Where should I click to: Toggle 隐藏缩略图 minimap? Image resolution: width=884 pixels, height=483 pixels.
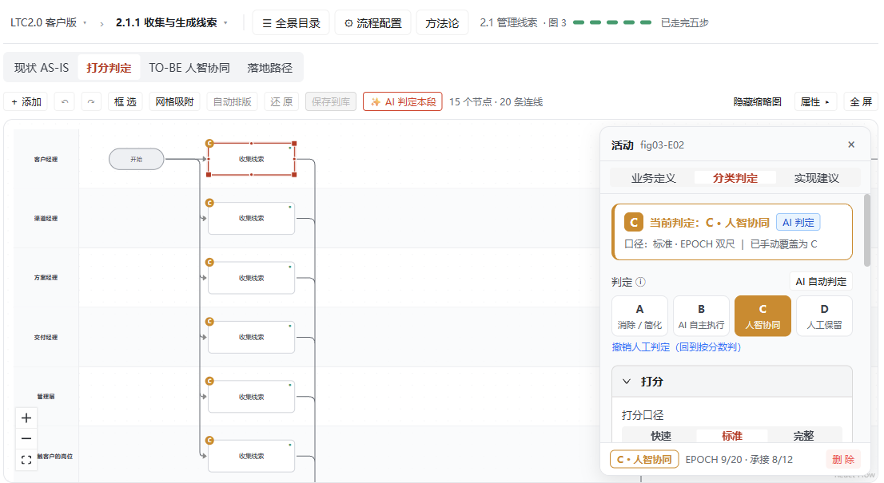point(757,102)
